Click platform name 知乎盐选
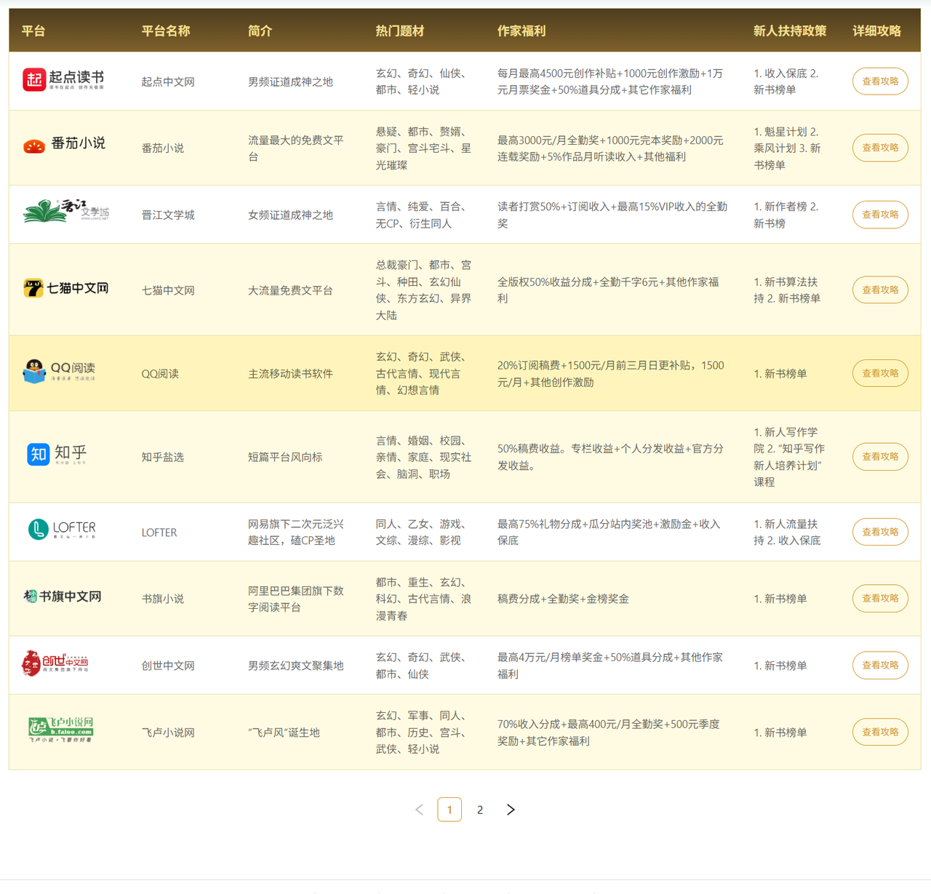The width and height of the screenshot is (931, 894). point(163,457)
